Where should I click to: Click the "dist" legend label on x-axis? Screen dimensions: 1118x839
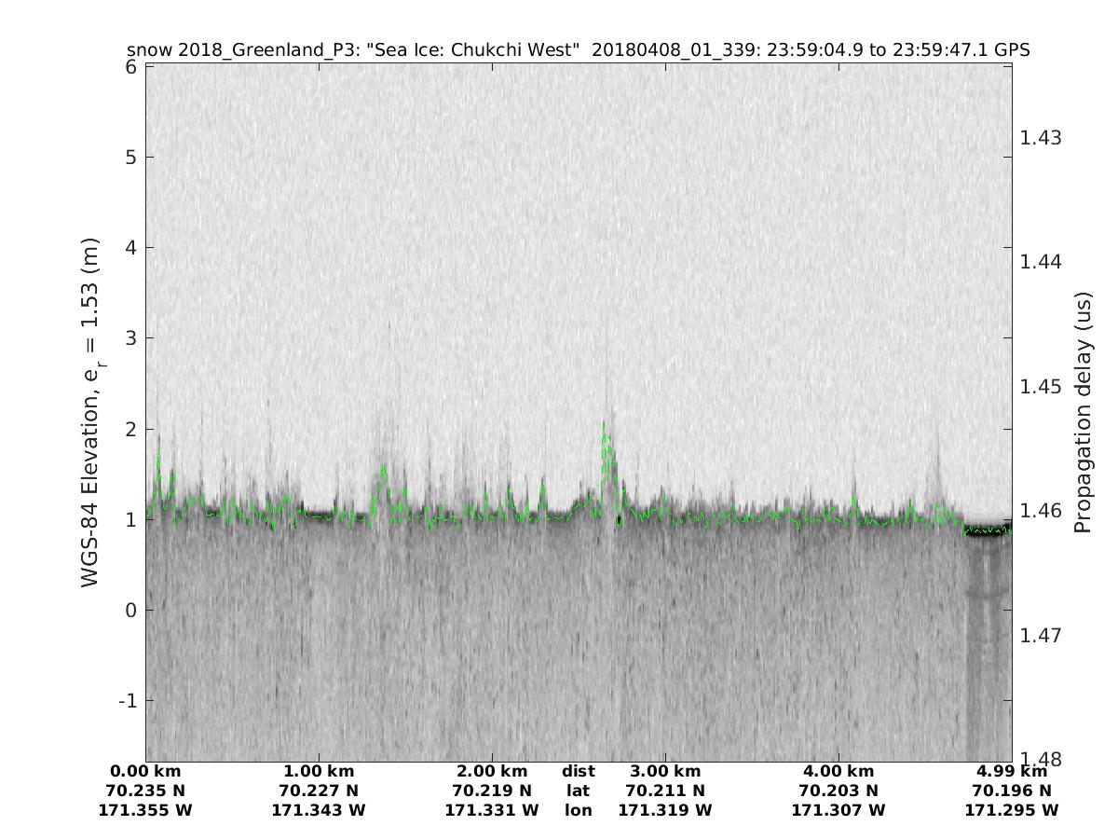pos(578,771)
